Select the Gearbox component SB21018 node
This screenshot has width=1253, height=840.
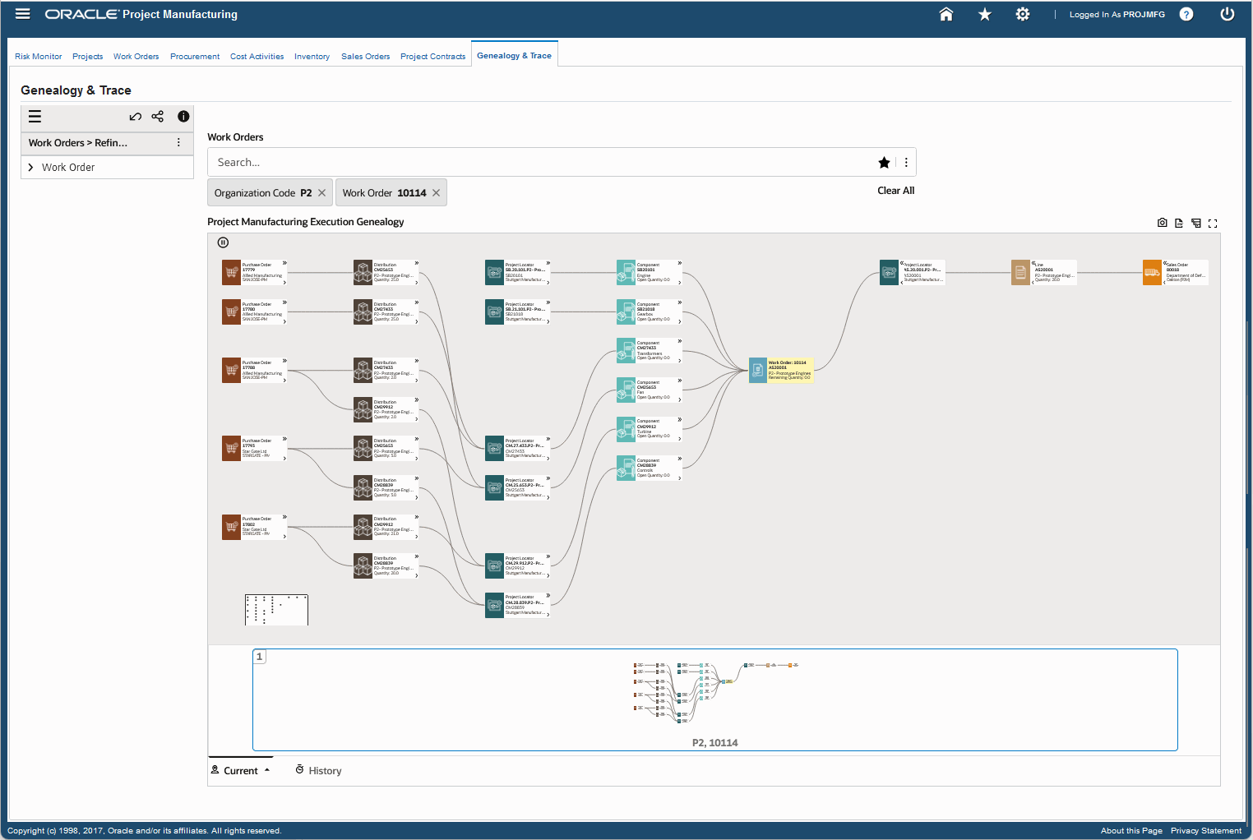coord(650,312)
